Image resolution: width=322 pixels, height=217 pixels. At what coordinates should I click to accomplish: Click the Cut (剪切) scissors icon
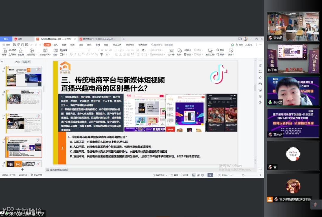pos(10,50)
